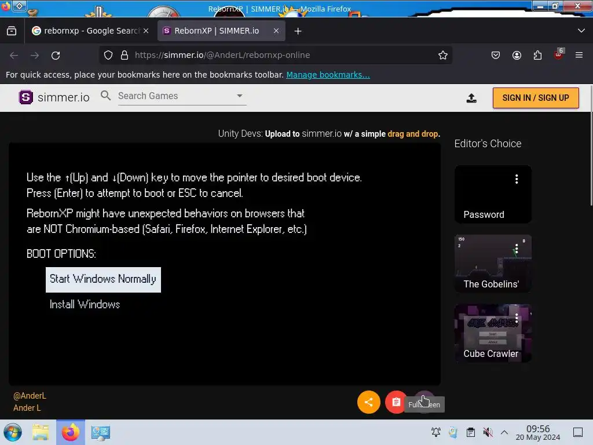Image resolution: width=593 pixels, height=445 pixels.
Task: Close the rebornxp Google Search tab
Action: click(146, 31)
